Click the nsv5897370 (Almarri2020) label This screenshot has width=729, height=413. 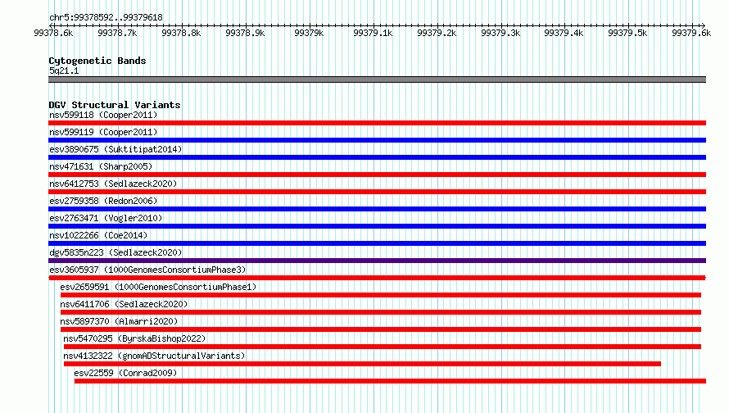point(119,321)
